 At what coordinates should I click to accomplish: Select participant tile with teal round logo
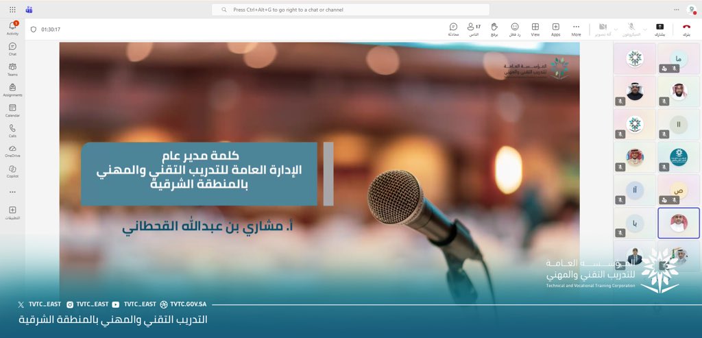[679, 157]
